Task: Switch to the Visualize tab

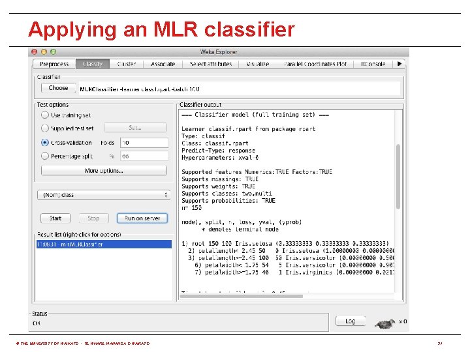Action: point(257,64)
